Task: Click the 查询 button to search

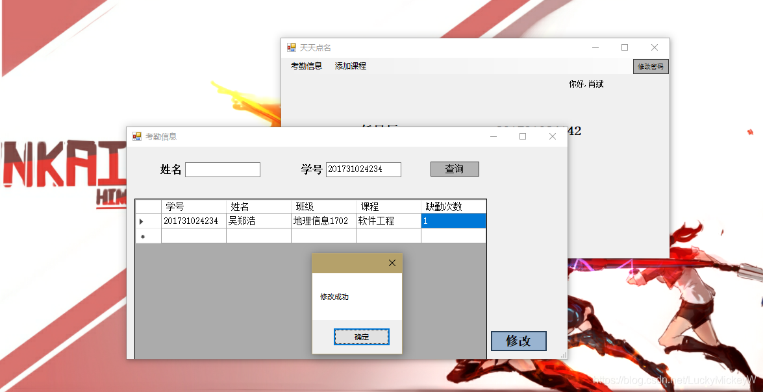Action: click(x=454, y=169)
